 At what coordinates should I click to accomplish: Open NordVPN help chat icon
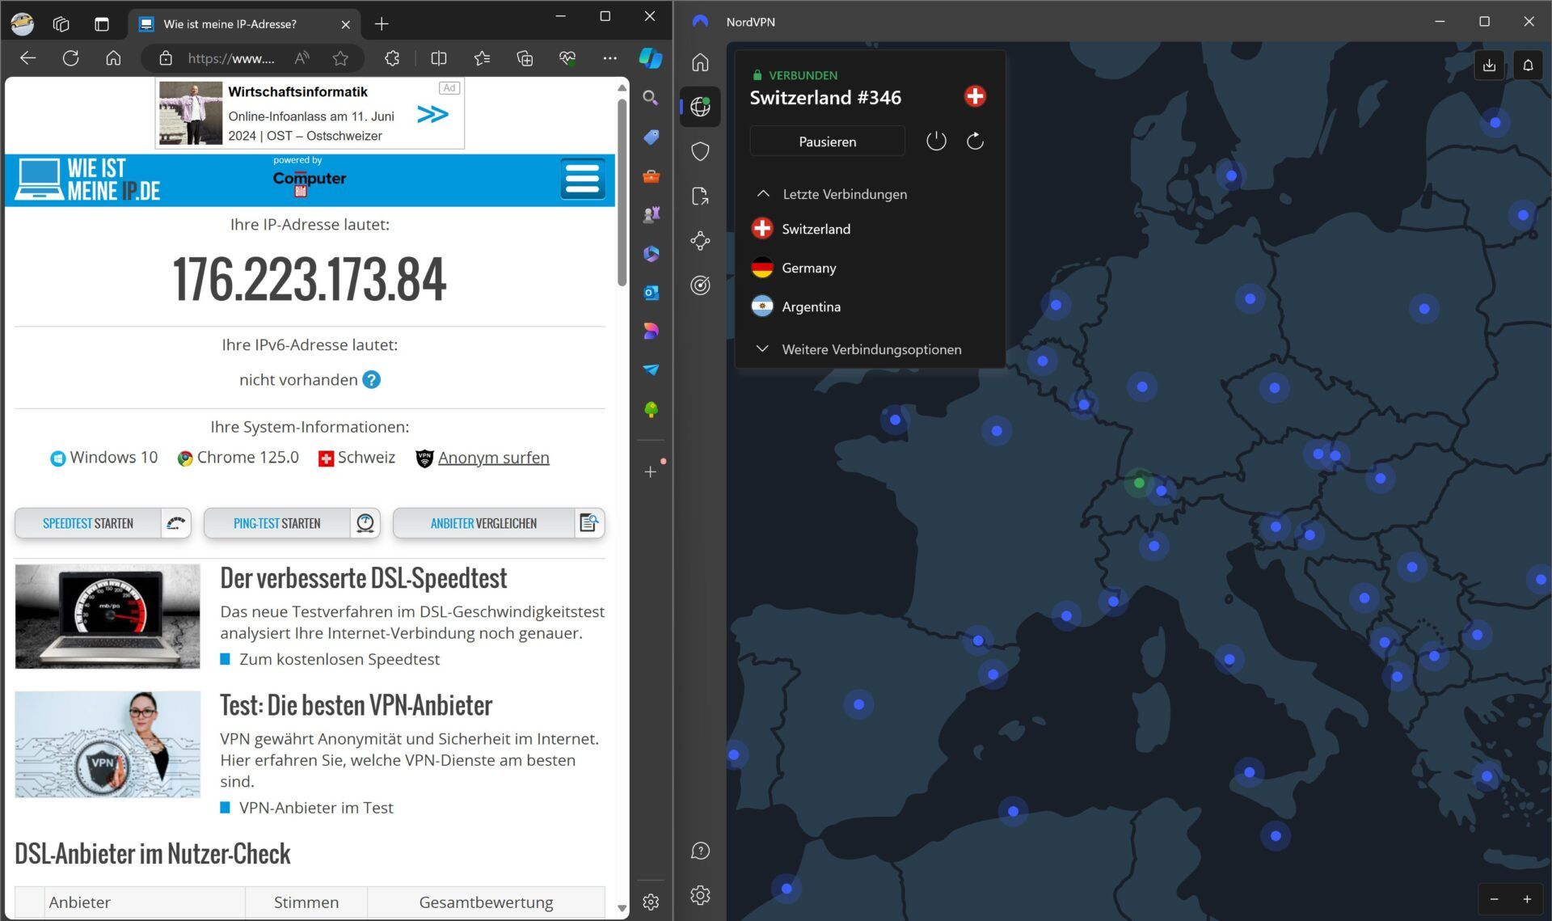[x=700, y=851]
